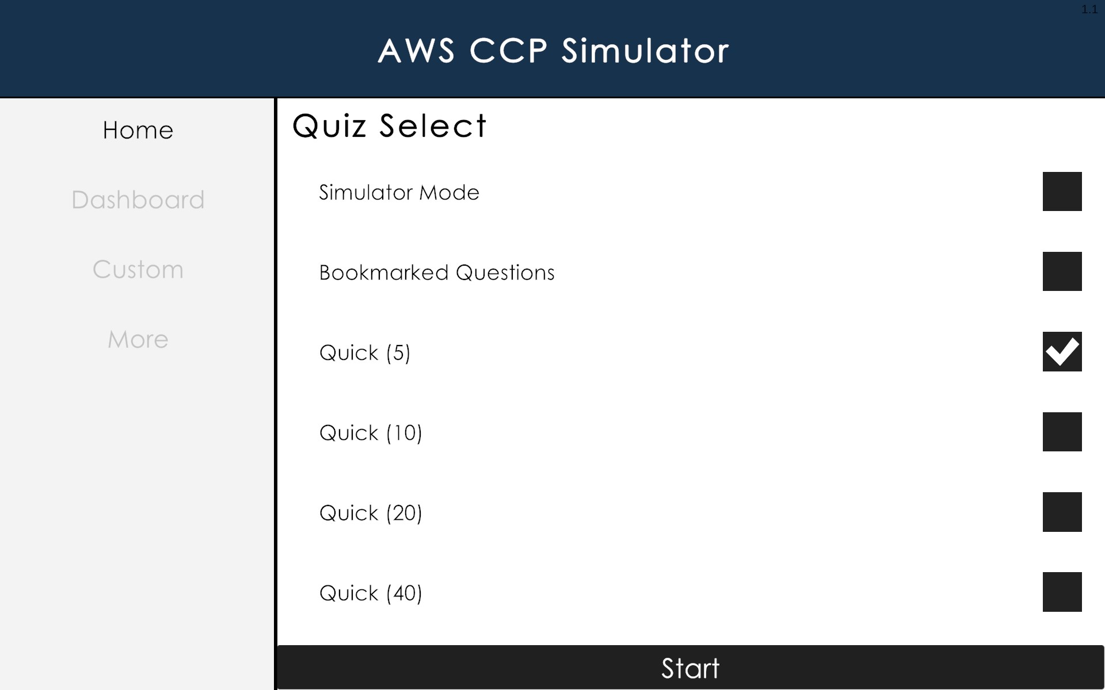Click the AWS CCP Simulator title
Viewport: 1105px width, 690px height.
[553, 51]
